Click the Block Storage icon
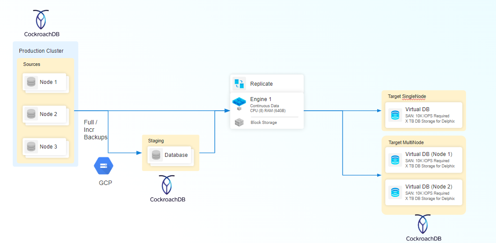The height and width of the screenshot is (243, 496). [239, 123]
